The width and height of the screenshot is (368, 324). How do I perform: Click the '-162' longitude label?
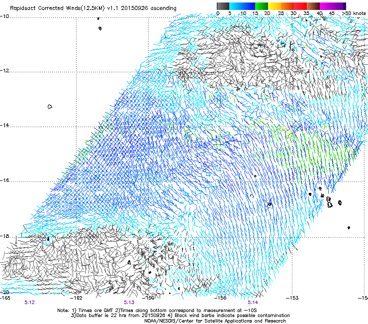coord(76,298)
